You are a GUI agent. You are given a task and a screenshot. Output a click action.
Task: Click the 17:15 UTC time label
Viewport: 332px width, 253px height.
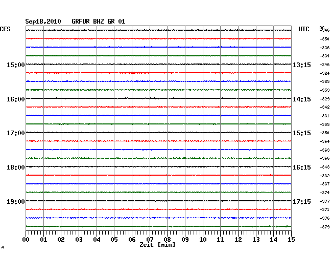click(302, 201)
